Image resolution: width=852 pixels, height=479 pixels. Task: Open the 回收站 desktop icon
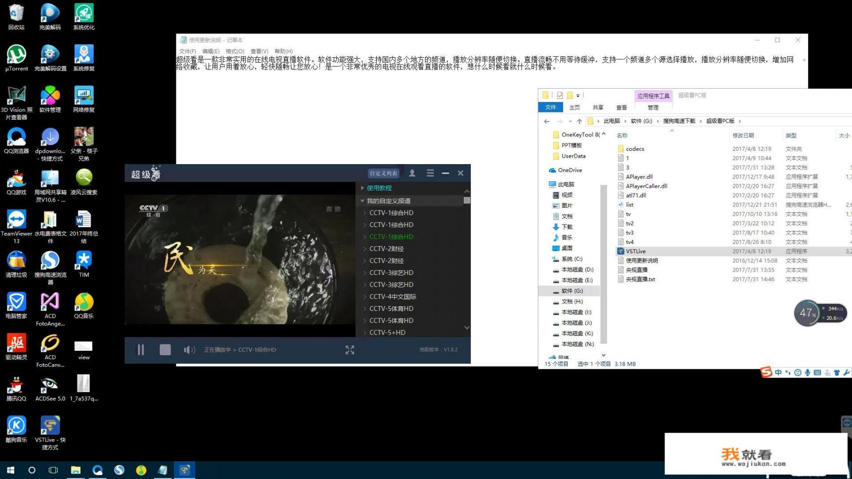(x=16, y=17)
